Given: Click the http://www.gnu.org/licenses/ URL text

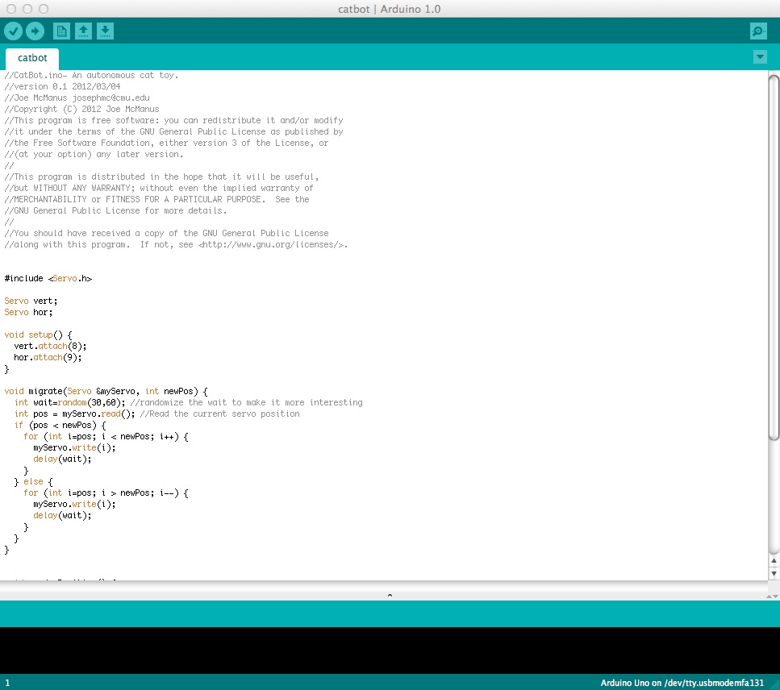Looking at the screenshot, I should pyautogui.click(x=273, y=244).
